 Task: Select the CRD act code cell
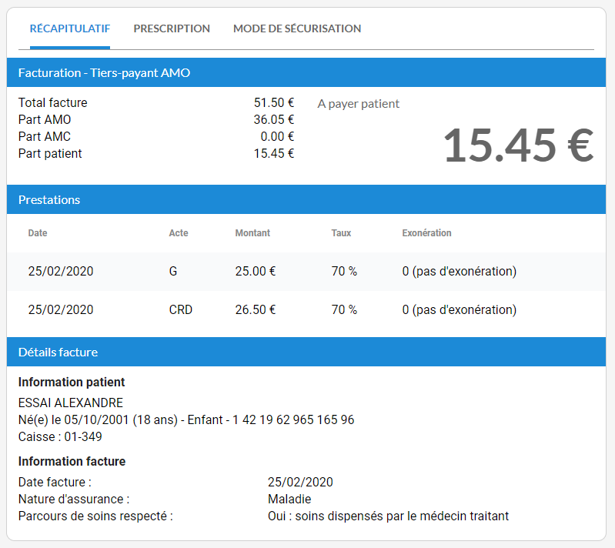180,309
